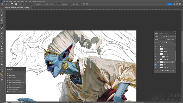This screenshot has width=183, height=103.
Task: Select the Gradient tool
Action: pyautogui.click(x=2, y=43)
